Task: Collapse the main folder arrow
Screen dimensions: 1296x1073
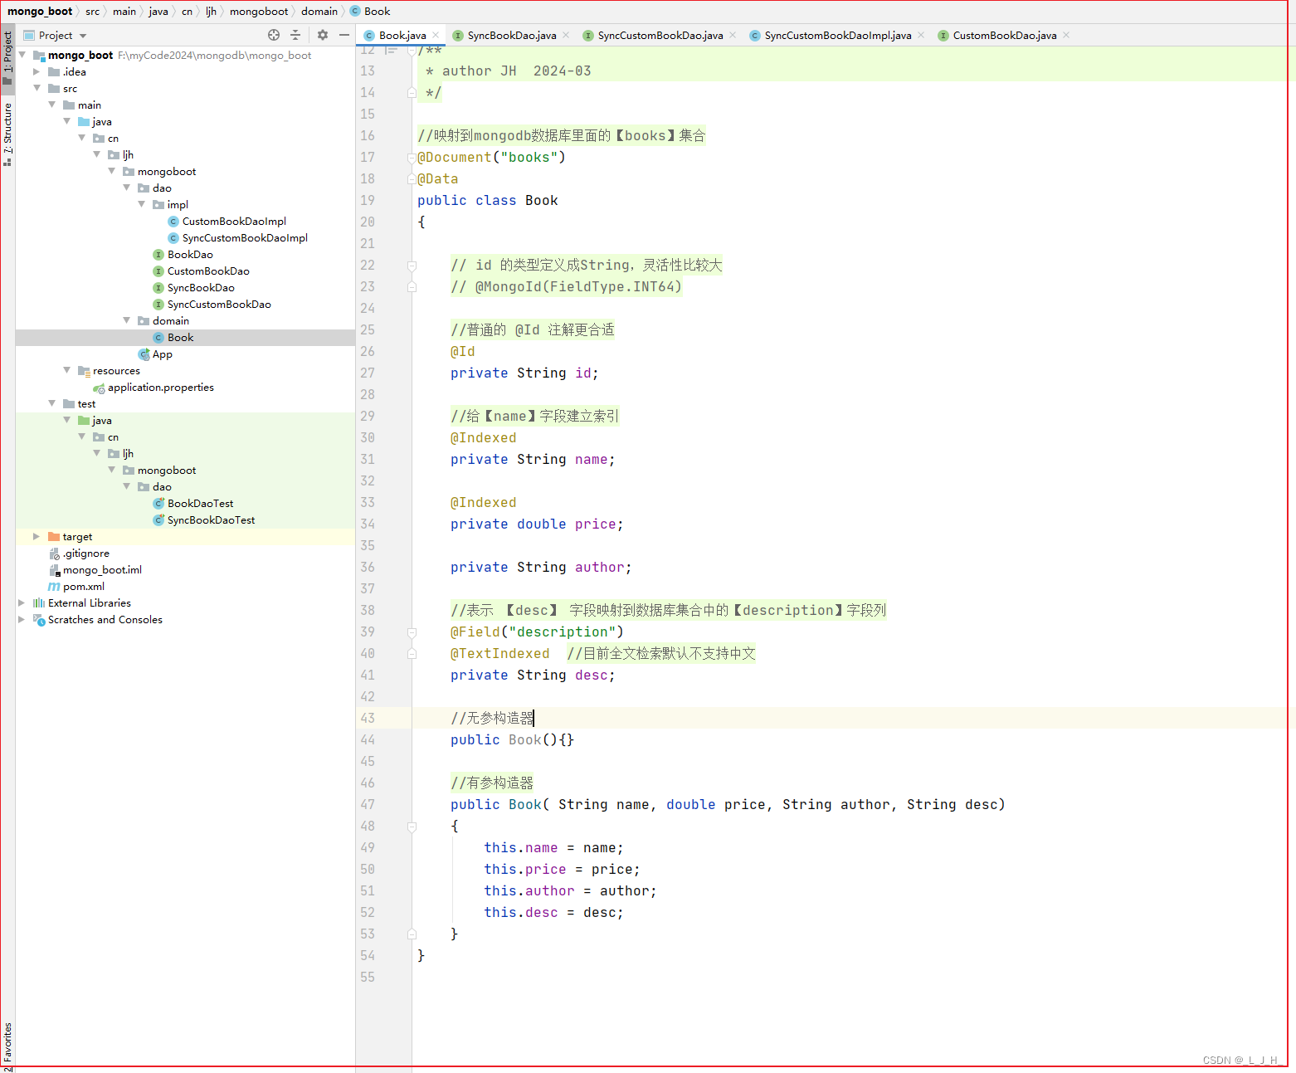Action: (51, 105)
